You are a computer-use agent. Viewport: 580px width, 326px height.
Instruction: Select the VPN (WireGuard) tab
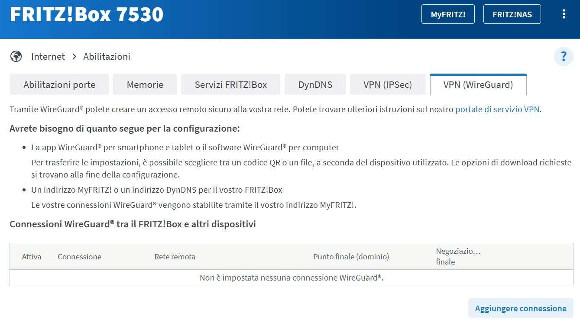tap(478, 84)
